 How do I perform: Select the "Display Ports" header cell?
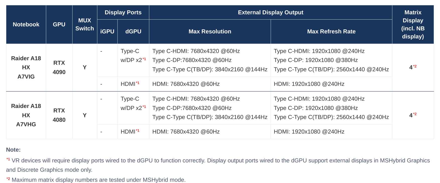(x=123, y=12)
